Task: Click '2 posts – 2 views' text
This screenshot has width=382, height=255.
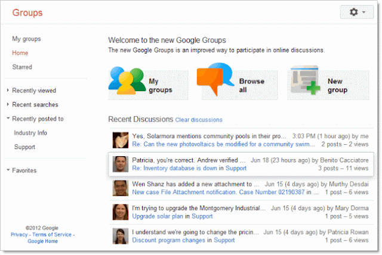Action: point(345,144)
